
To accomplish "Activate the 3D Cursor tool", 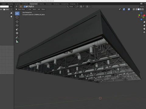I will pyautogui.click(x=17, y=17).
